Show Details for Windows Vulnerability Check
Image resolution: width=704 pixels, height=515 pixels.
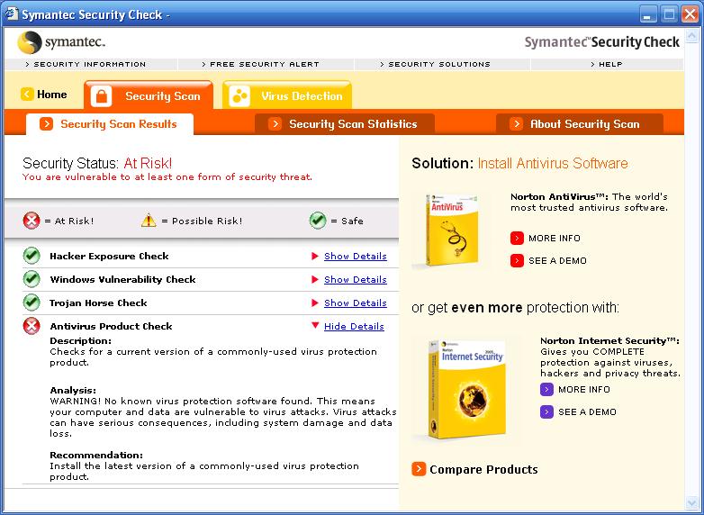pos(355,279)
